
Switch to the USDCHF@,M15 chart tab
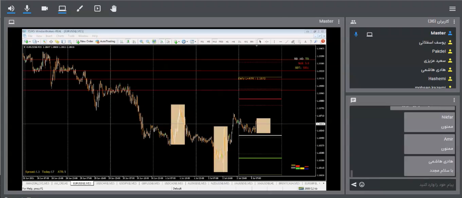tap(105, 183)
